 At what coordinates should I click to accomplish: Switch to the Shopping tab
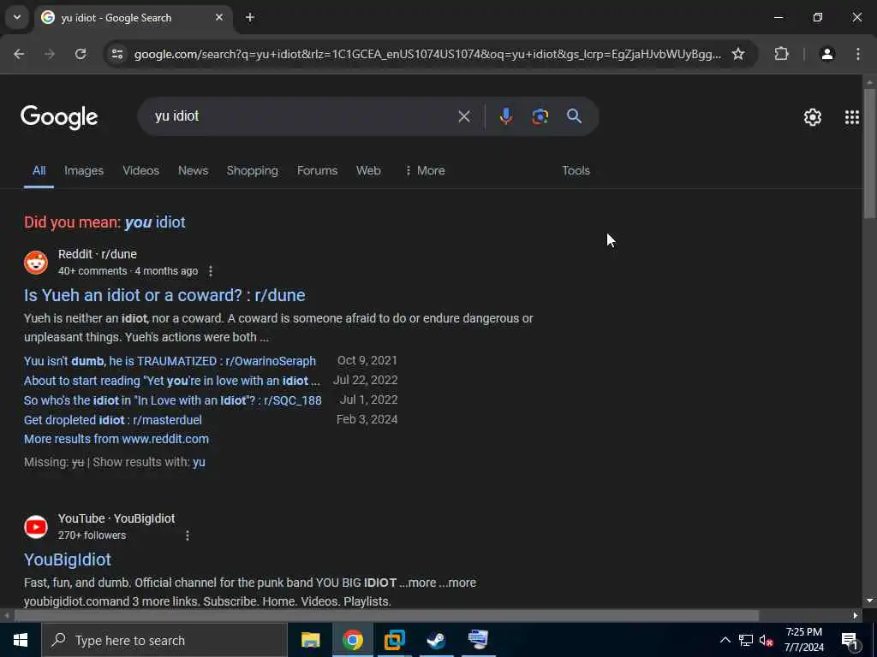click(x=253, y=170)
